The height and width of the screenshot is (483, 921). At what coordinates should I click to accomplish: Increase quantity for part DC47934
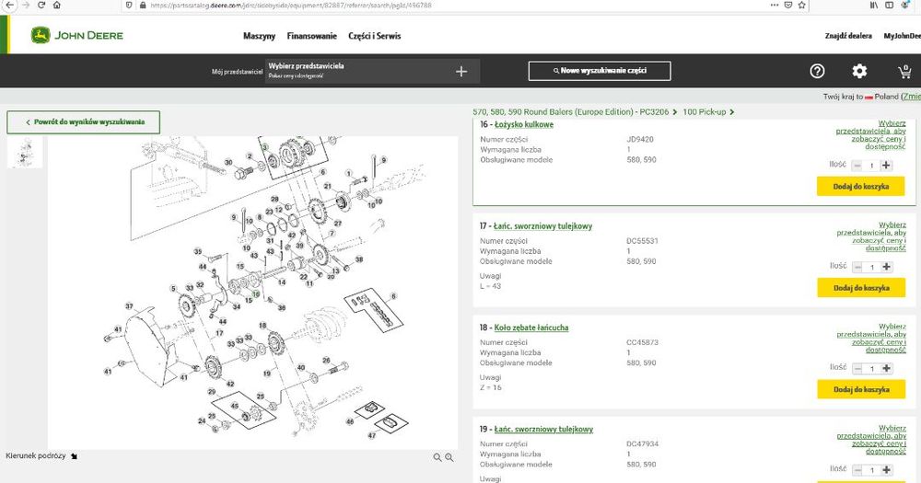click(x=886, y=470)
